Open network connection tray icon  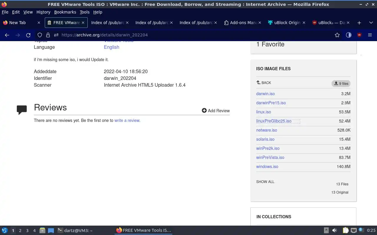point(354,230)
